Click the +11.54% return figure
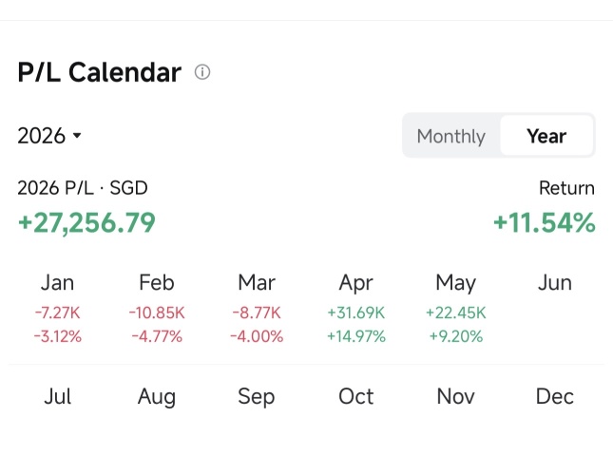 (545, 222)
